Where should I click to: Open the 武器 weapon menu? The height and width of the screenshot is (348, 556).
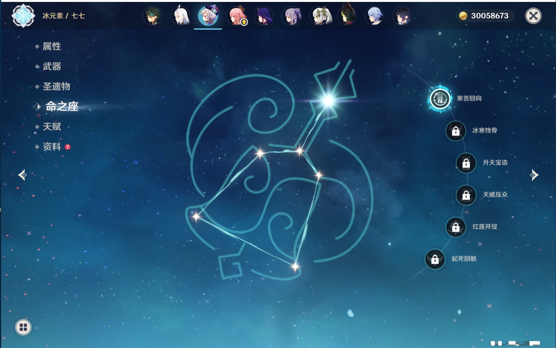(x=52, y=67)
